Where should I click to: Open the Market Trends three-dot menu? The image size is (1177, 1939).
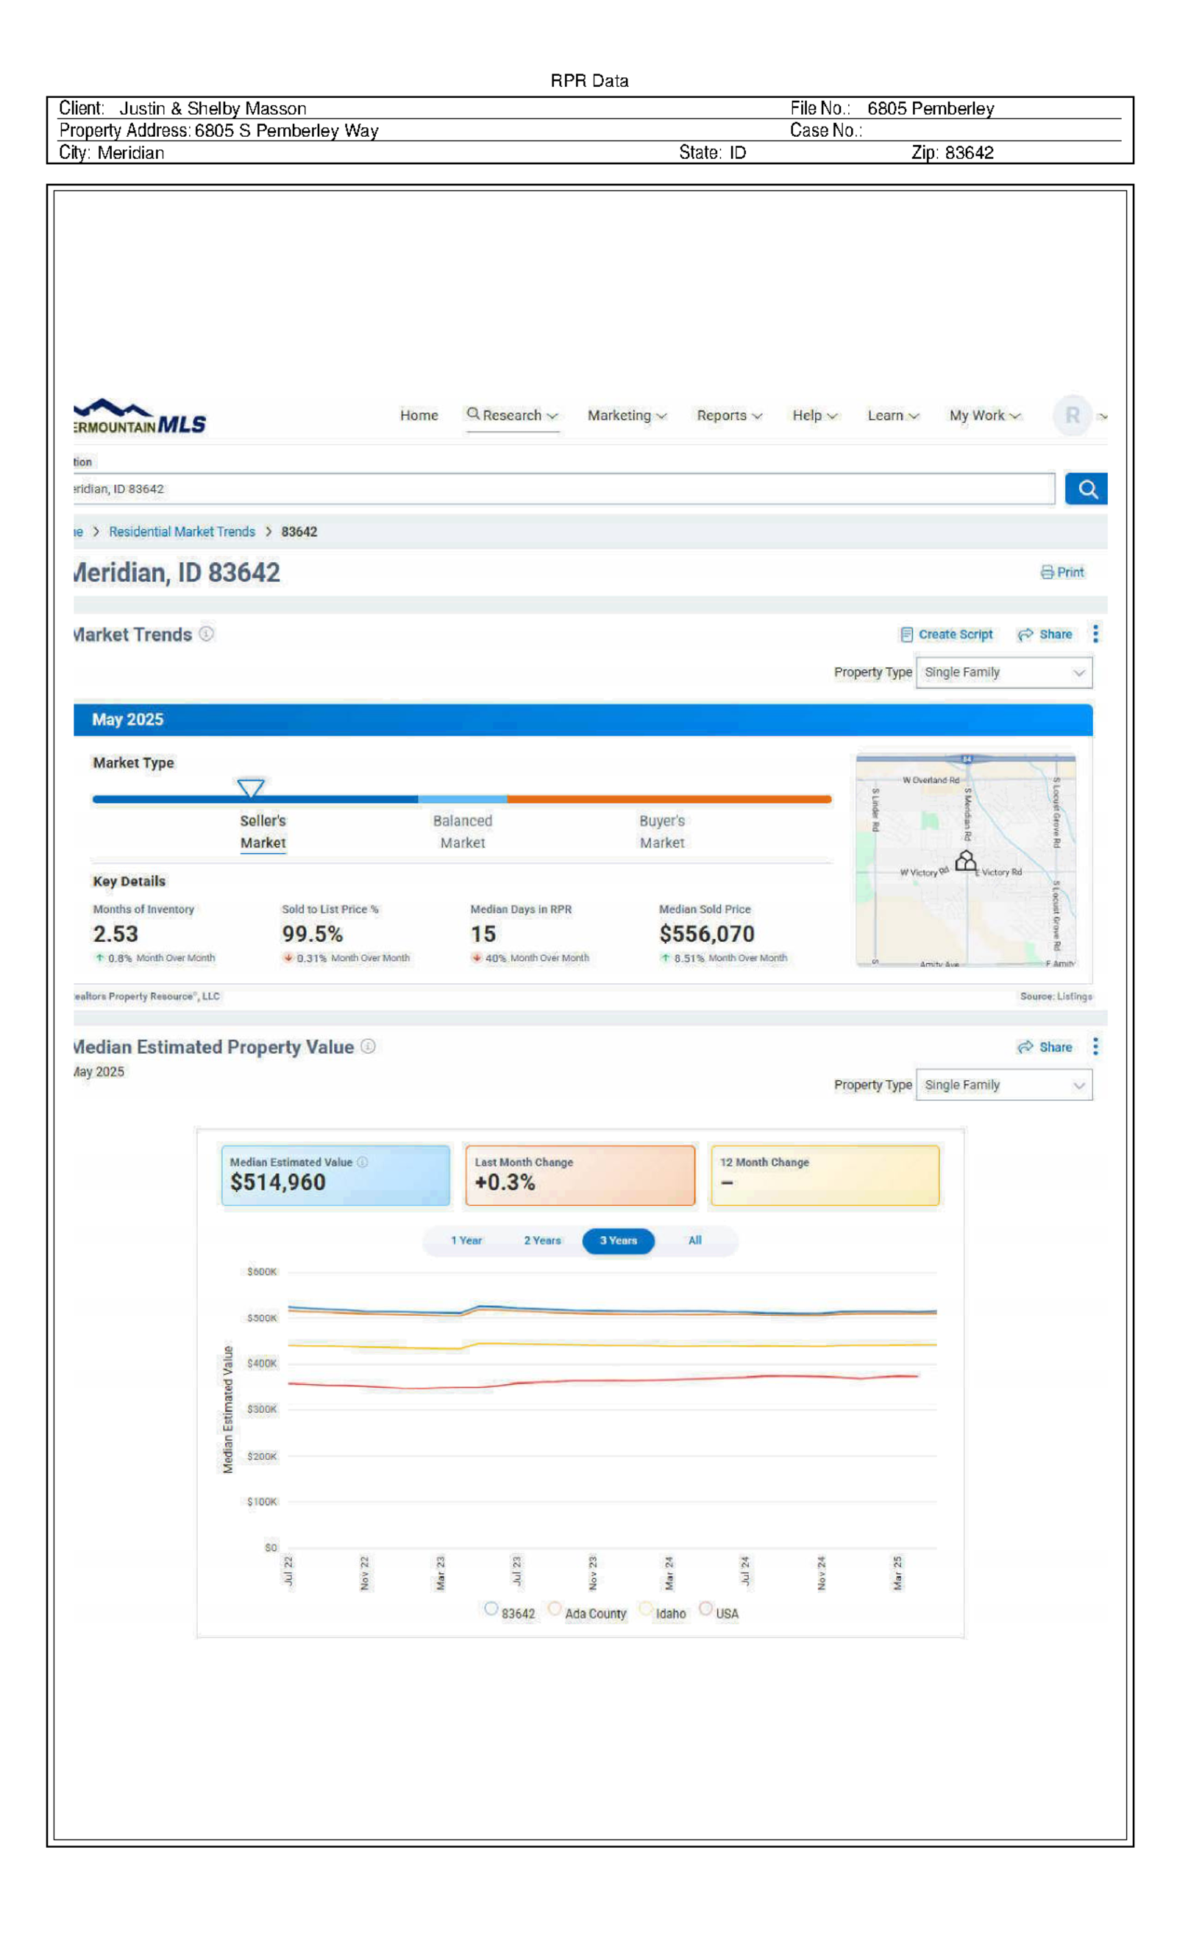1095,634
